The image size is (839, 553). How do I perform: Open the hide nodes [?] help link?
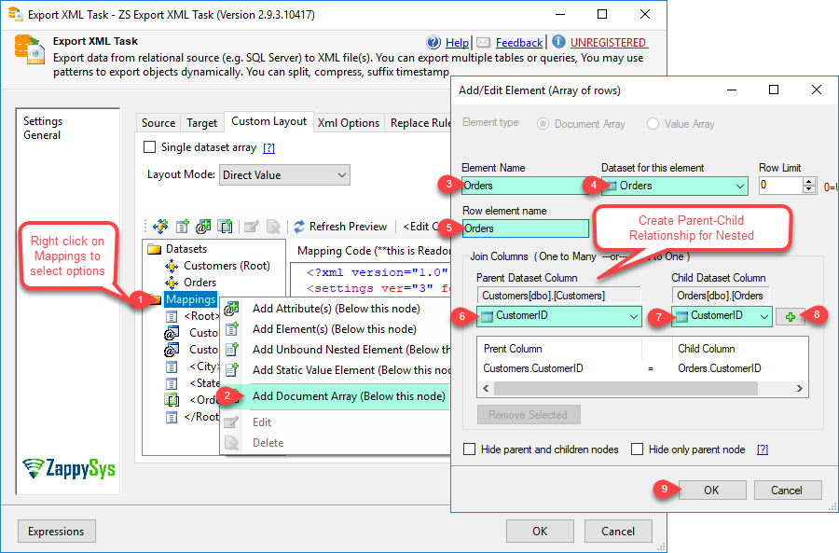(763, 449)
